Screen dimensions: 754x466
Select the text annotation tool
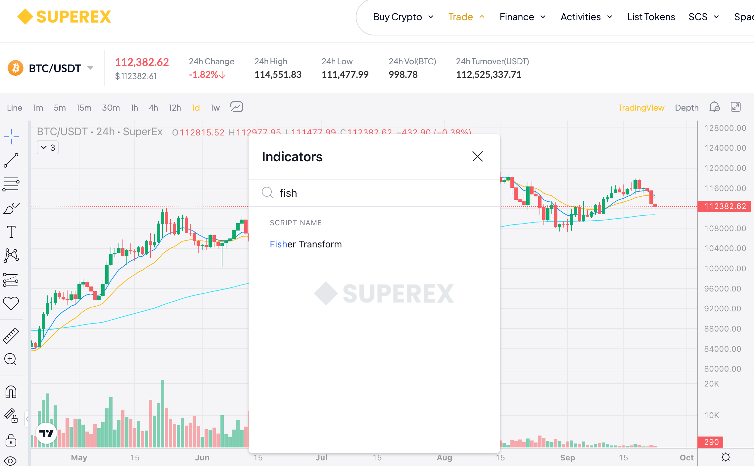pyautogui.click(x=11, y=232)
